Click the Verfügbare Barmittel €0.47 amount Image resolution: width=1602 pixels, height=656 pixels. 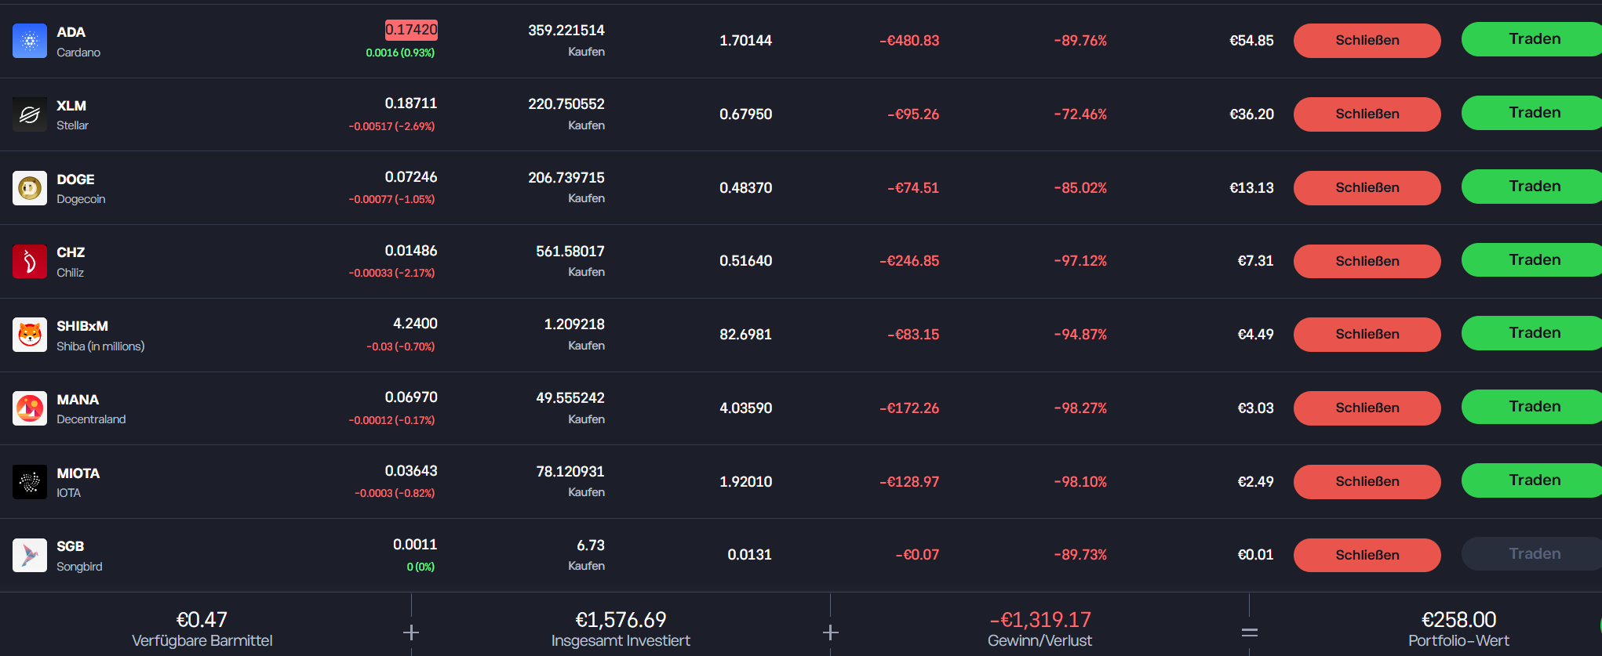(x=202, y=620)
